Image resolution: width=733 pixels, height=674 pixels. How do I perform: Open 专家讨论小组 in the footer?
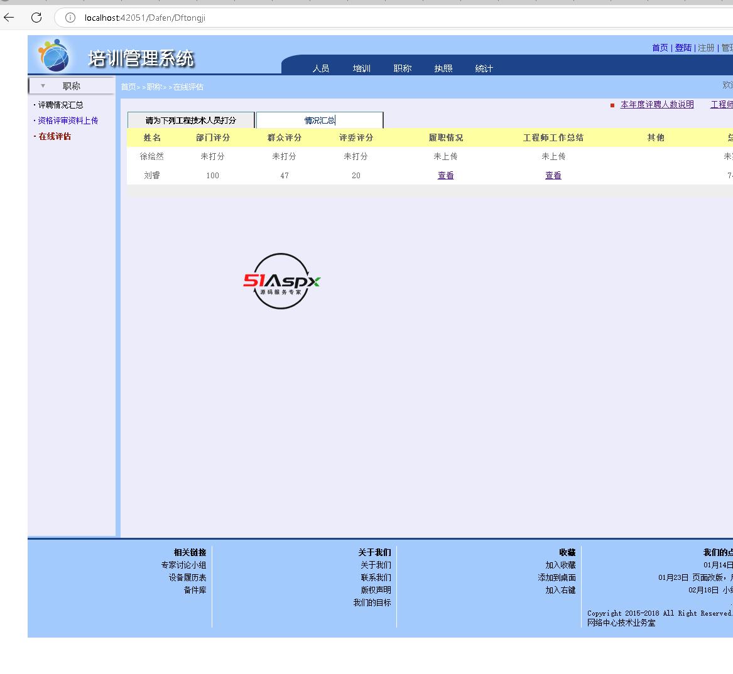click(183, 565)
